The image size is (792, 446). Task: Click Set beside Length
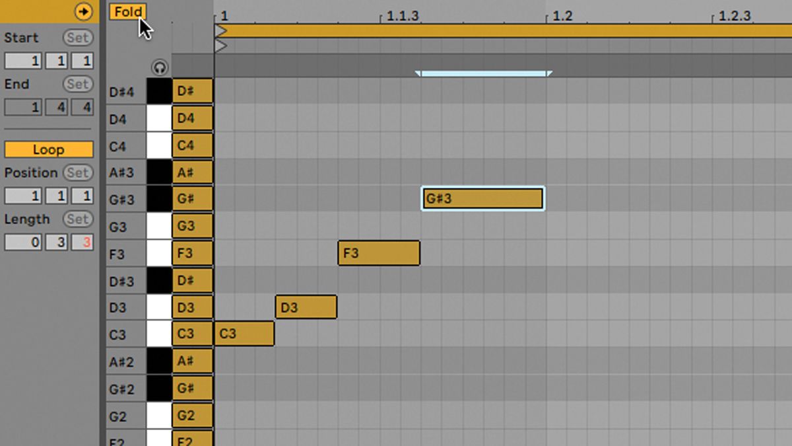[78, 219]
